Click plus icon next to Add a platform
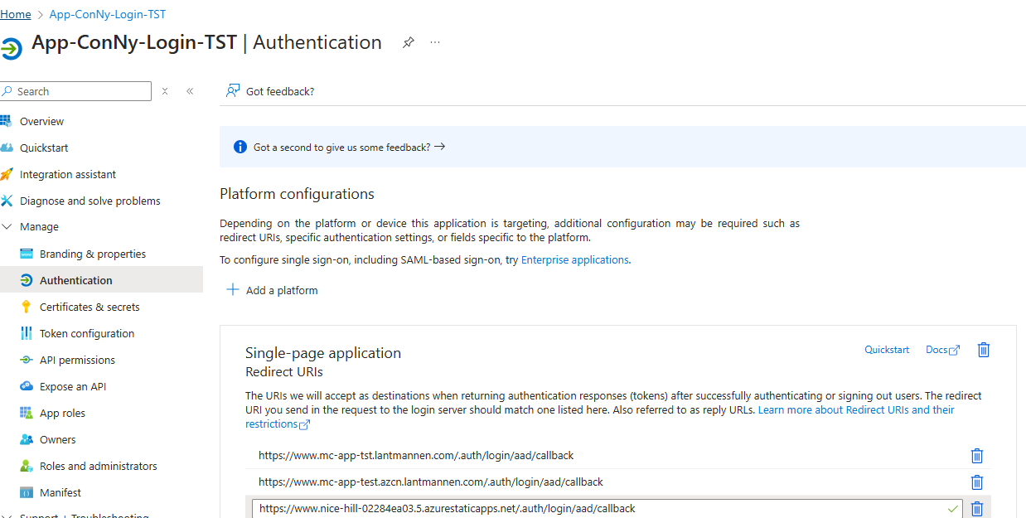Image resolution: width=1026 pixels, height=518 pixels. 233,290
